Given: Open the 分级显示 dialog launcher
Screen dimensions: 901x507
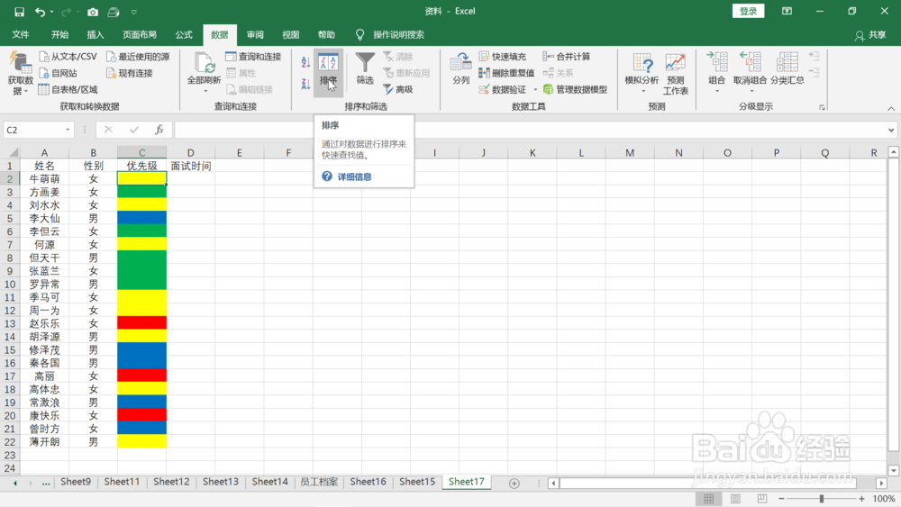Looking at the screenshot, I should [x=822, y=107].
